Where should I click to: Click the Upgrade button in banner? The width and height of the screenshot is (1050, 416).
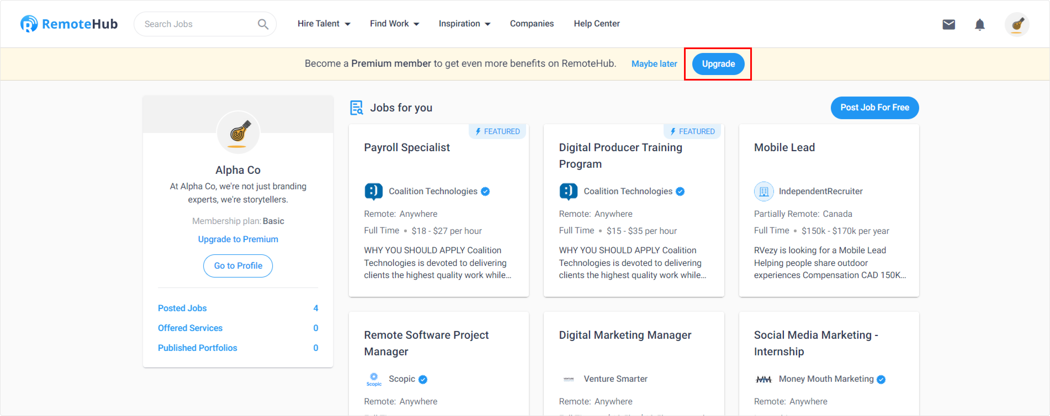point(718,64)
